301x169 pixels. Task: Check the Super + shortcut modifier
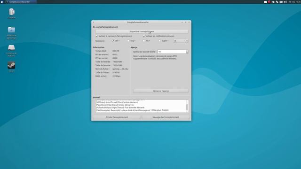point(159,41)
